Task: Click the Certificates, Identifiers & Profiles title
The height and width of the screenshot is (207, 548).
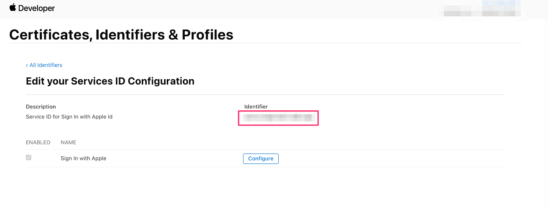Action: pos(121,35)
